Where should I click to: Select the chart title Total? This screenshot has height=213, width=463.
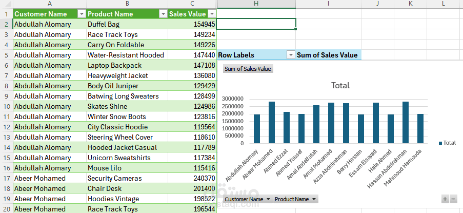[340, 85]
